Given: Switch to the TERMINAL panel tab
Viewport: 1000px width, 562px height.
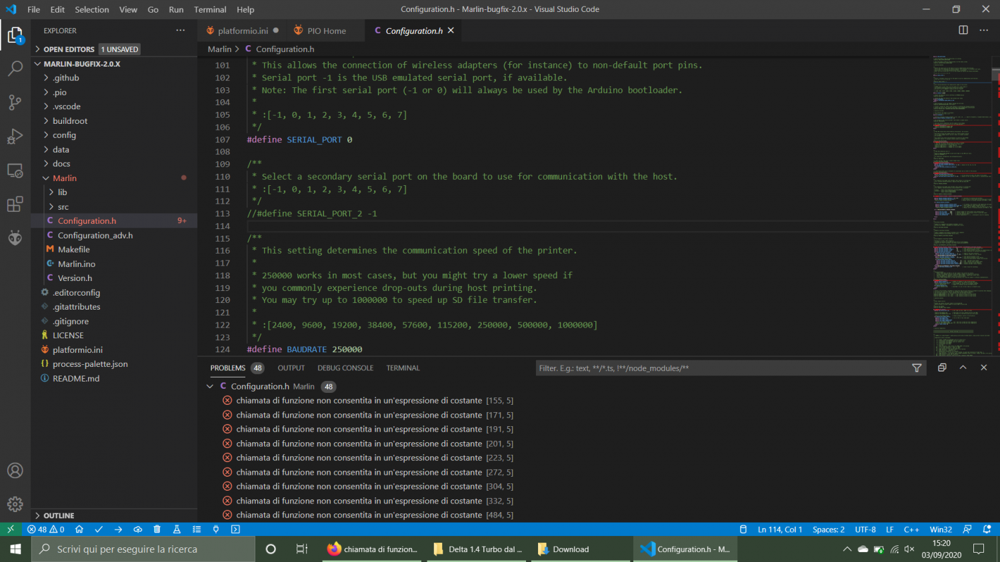Looking at the screenshot, I should tap(403, 368).
